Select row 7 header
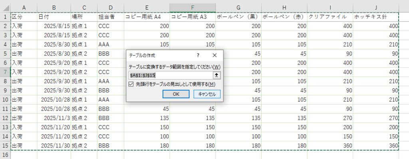Image resolution: width=409 pixels, height=159 pixels. (5, 72)
